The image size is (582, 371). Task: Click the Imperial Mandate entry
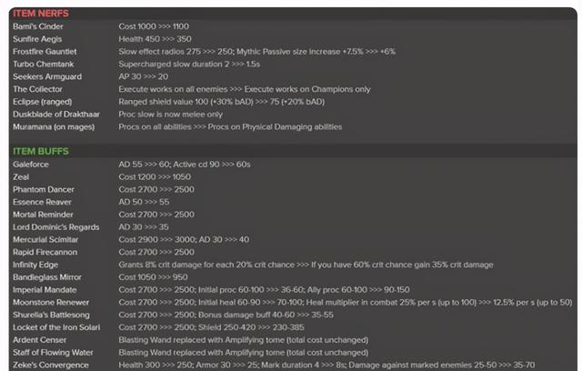click(x=45, y=290)
